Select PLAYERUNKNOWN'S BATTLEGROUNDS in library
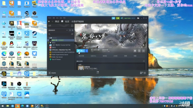 (61, 52)
